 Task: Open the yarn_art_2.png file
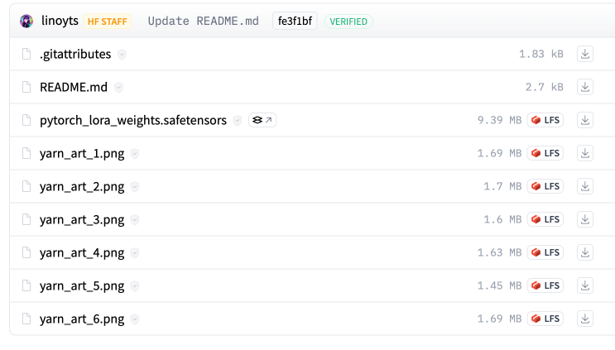click(82, 186)
